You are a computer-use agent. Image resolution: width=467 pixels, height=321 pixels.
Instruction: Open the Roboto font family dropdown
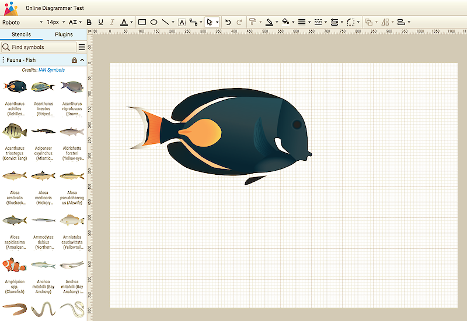[x=22, y=22]
